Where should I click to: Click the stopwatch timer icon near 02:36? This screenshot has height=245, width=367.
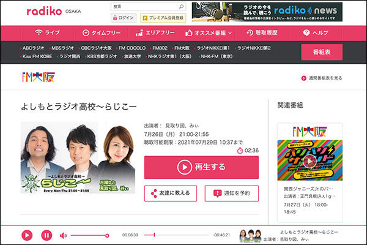point(240,151)
